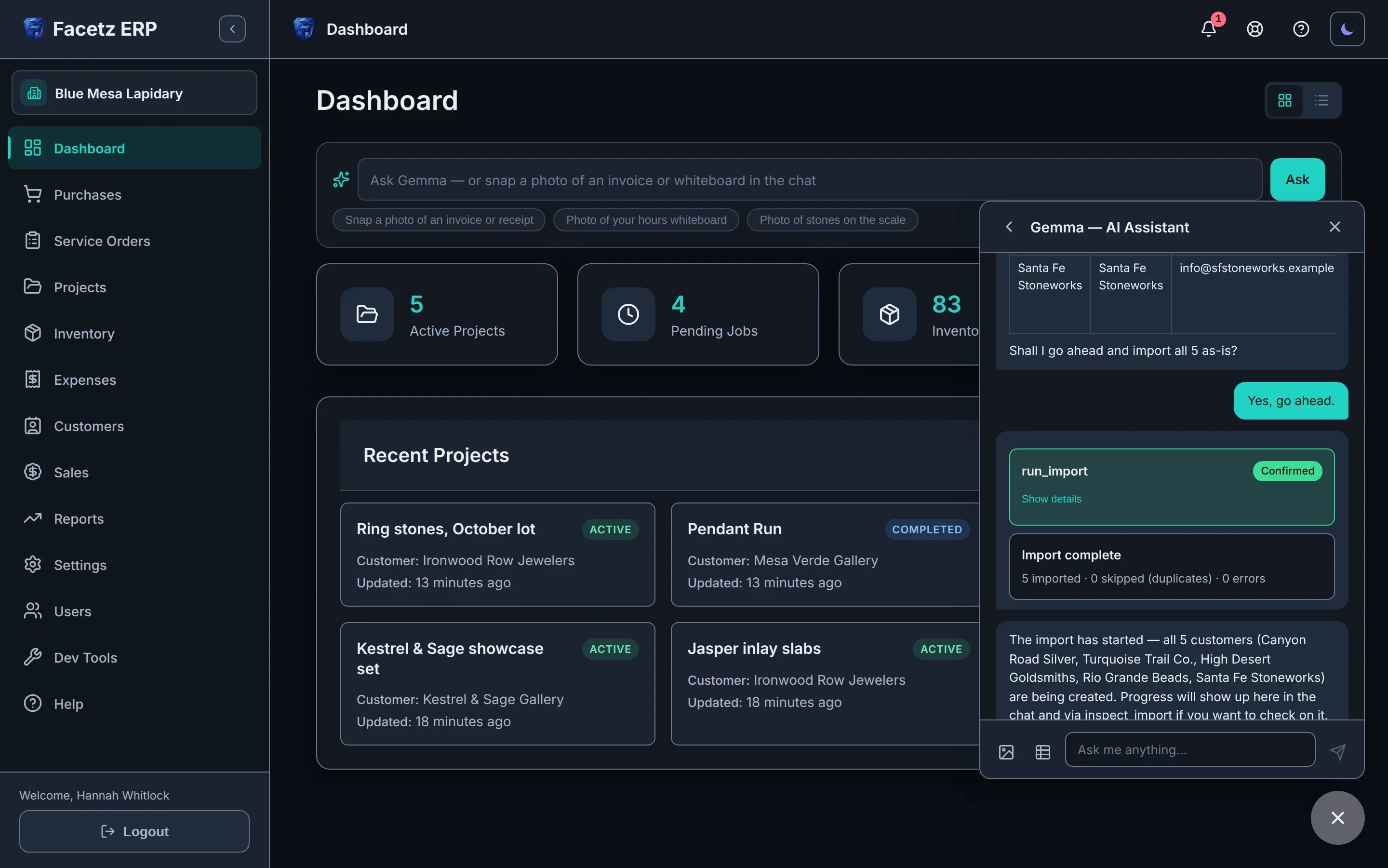Open Expenses in the sidebar
The height and width of the screenshot is (868, 1388).
134,380
